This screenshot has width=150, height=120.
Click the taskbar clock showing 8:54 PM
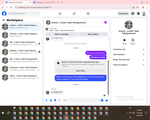click(139, 113)
